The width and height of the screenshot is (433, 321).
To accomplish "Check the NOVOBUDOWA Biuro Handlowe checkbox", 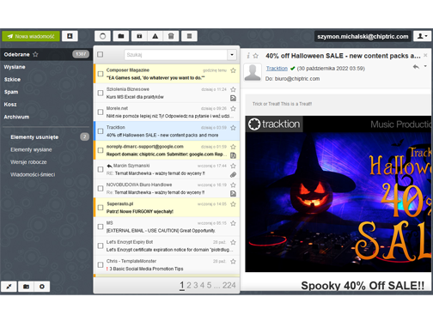I will [x=101, y=189].
